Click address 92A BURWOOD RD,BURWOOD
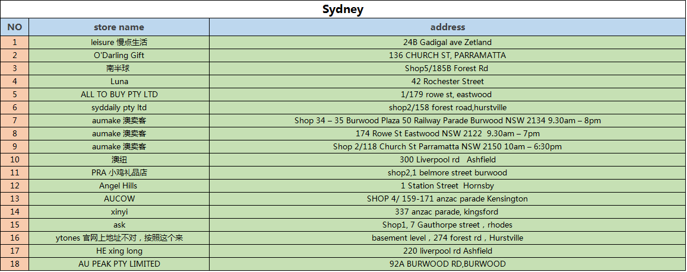The image size is (687, 272). pyautogui.click(x=447, y=264)
